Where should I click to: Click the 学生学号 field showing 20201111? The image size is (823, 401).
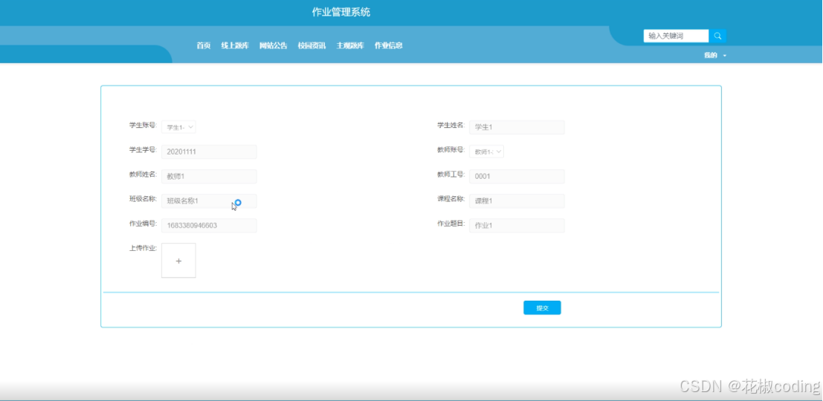click(x=209, y=152)
